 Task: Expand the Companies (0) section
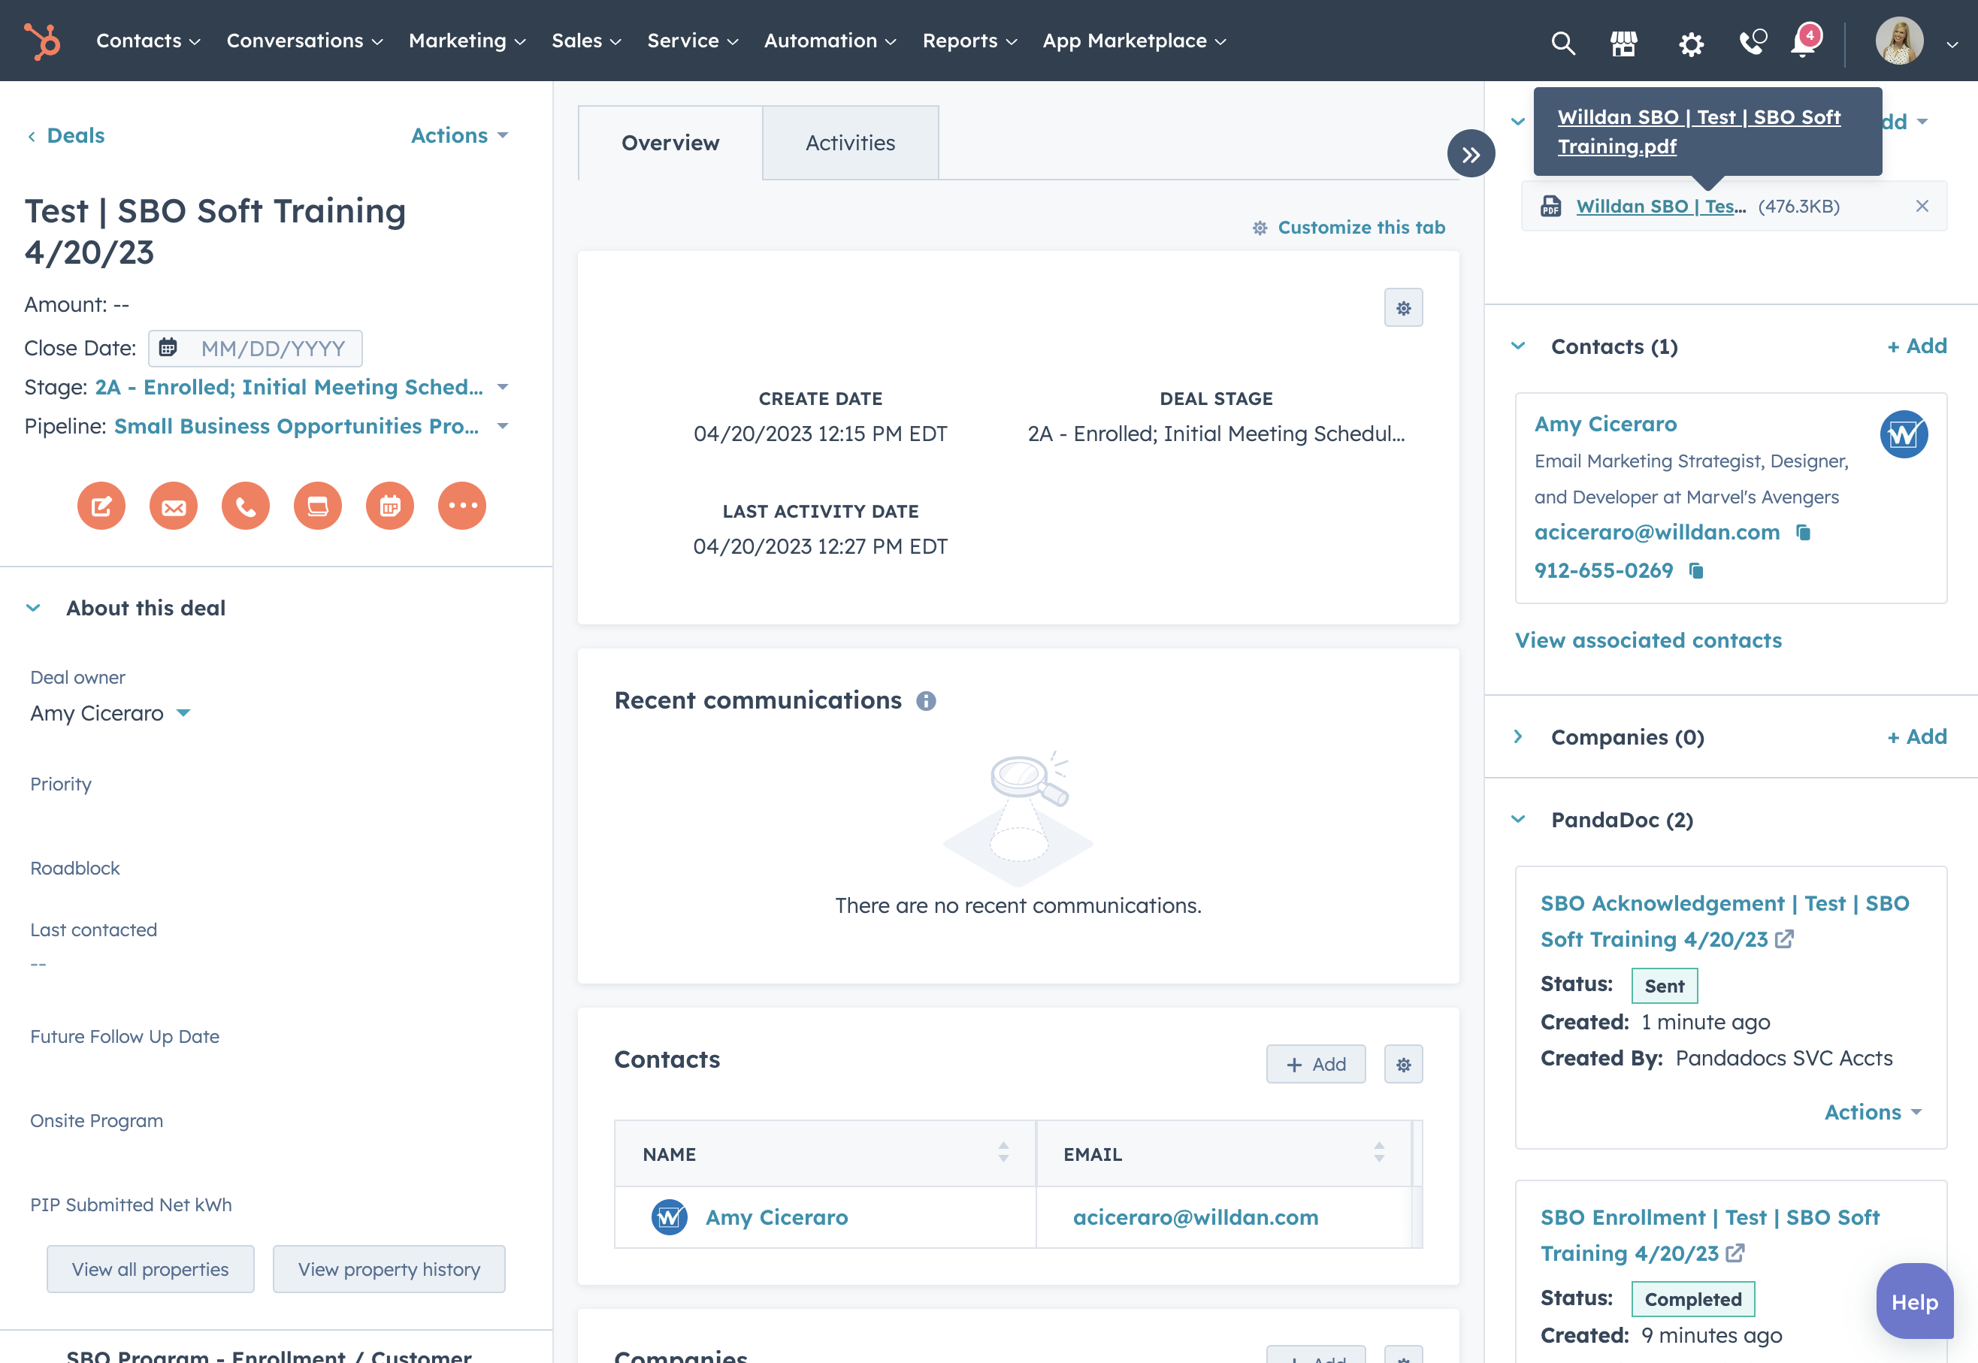tap(1517, 736)
